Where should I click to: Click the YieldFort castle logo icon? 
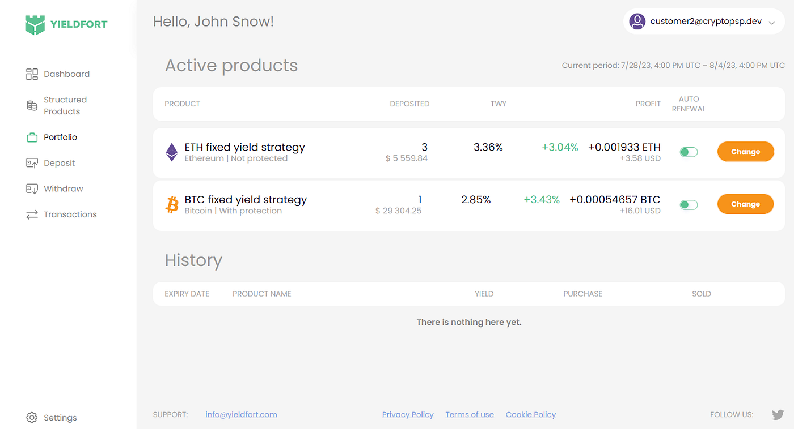click(35, 25)
